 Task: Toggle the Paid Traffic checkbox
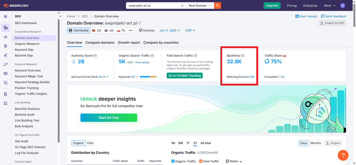[x=201, y=161]
